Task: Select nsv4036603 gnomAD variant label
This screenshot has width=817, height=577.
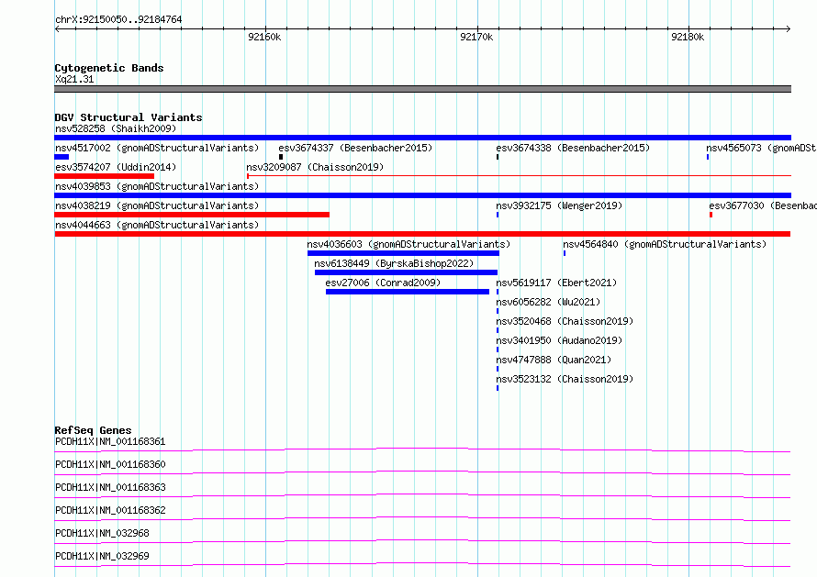Action: 408,244
